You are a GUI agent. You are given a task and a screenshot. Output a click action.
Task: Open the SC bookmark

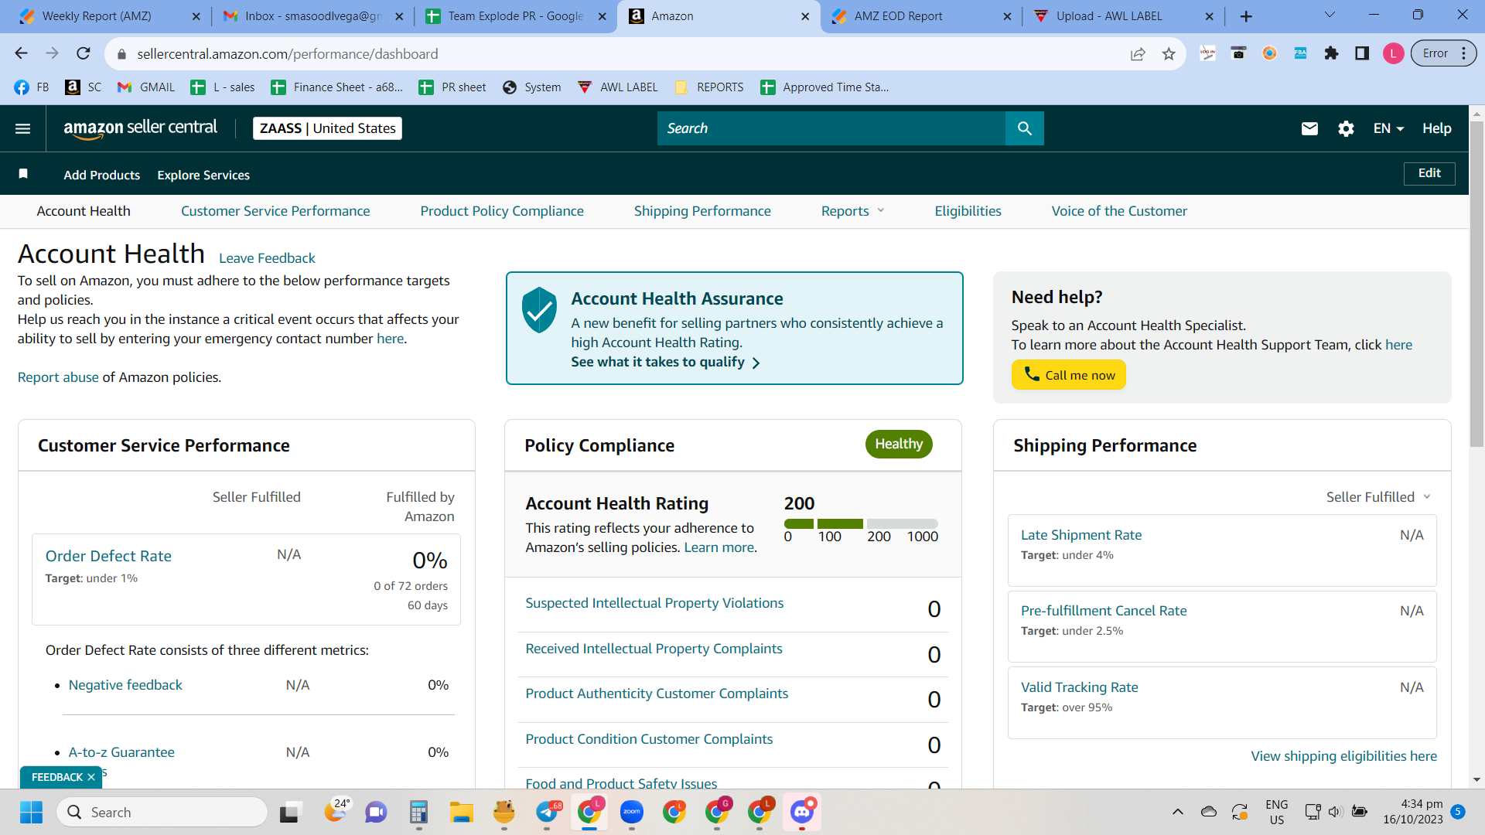point(84,87)
